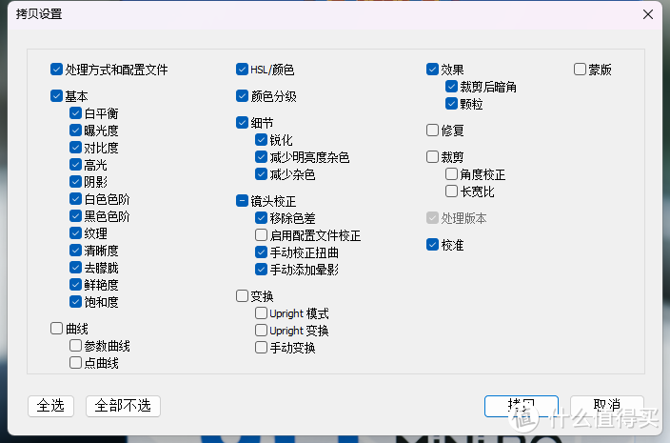
Task: Enable 启用配置文件校正 checkbox
Action: tap(261, 235)
